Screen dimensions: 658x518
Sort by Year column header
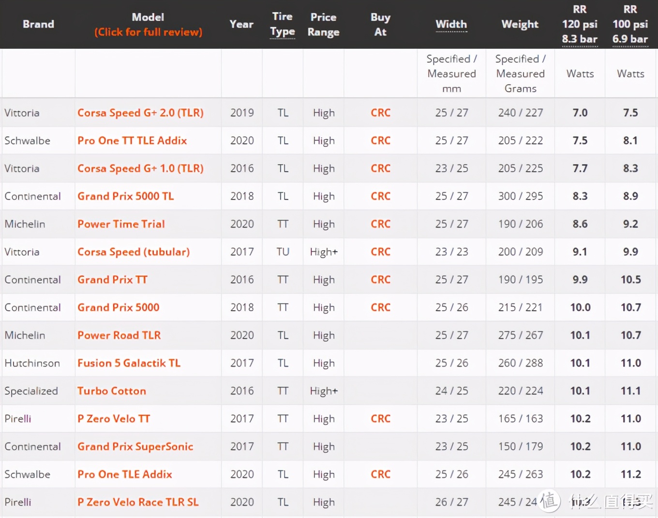click(241, 24)
